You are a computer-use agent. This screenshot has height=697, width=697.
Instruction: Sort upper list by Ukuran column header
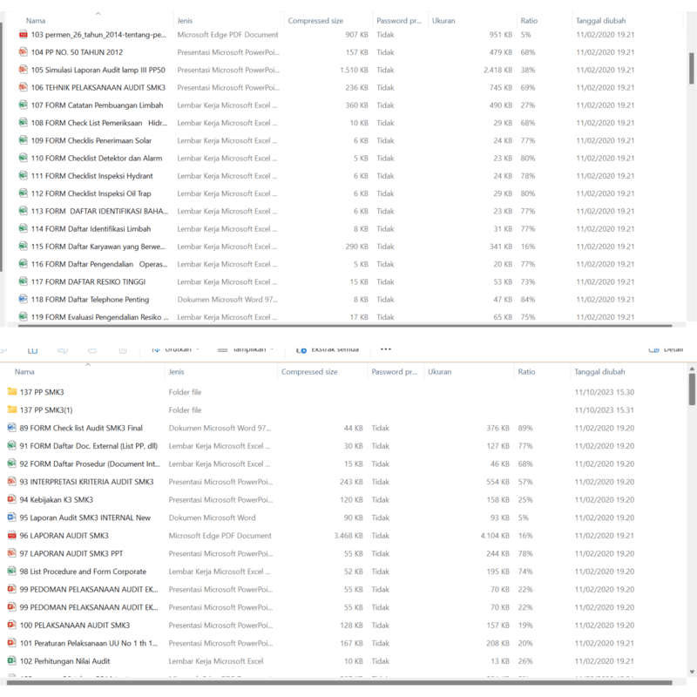click(443, 20)
